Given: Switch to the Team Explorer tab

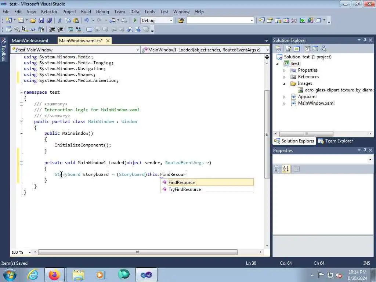Looking at the screenshot, I should (336, 141).
